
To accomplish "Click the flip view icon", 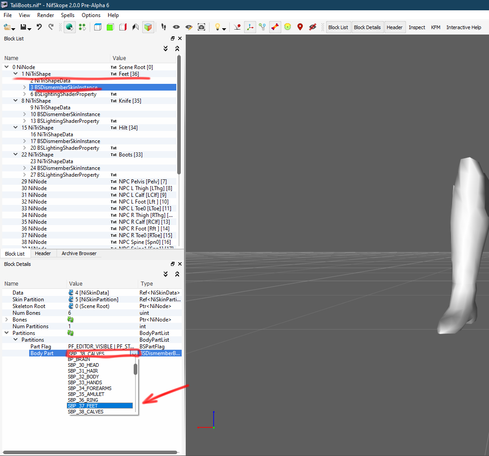I will 135,27.
